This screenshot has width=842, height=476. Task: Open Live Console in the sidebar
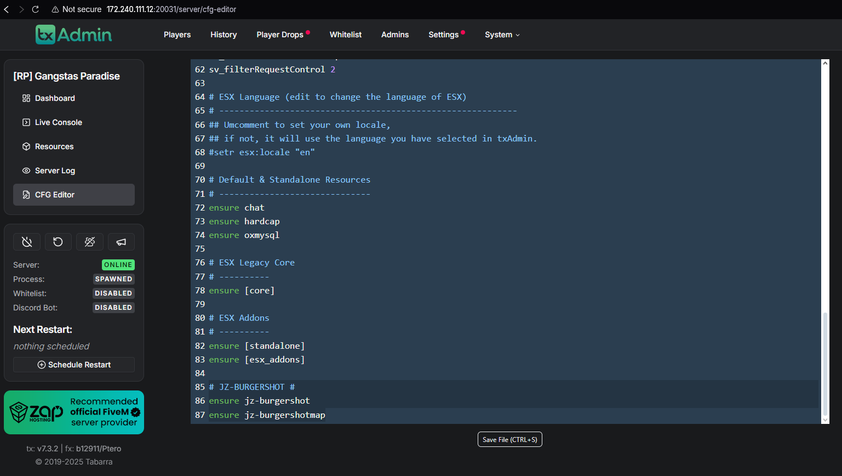click(58, 122)
